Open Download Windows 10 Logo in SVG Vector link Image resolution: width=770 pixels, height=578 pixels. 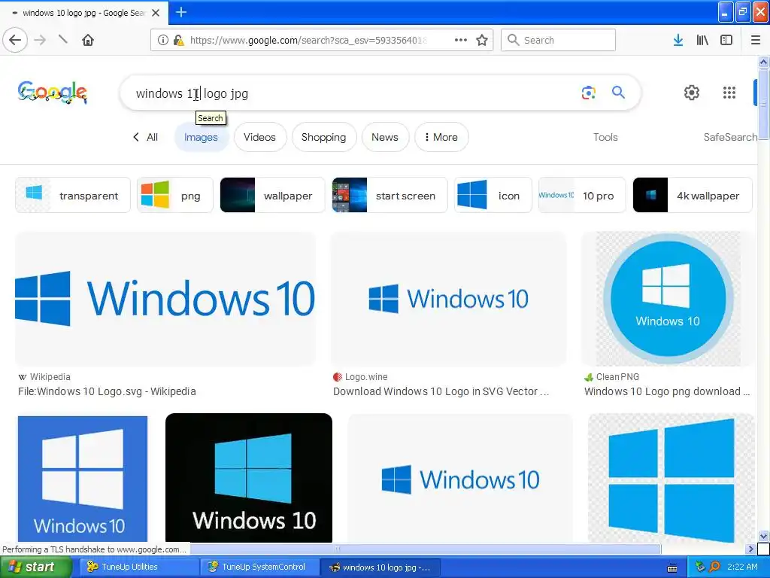click(441, 391)
